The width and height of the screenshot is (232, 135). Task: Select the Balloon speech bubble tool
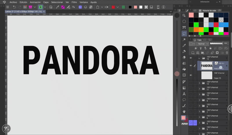click(x=184, y=100)
